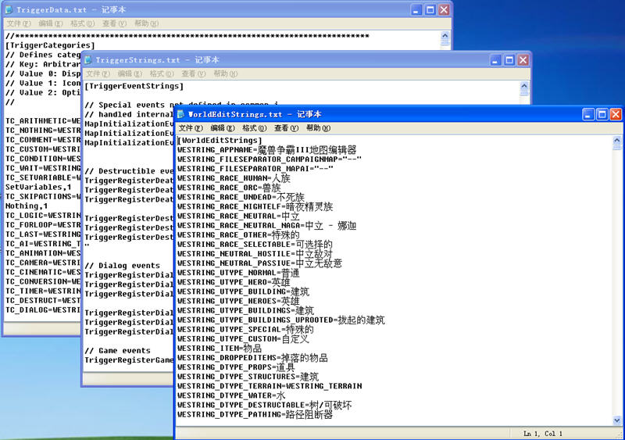Click the WESTRING_DROPPEDITEMS line

click(x=252, y=358)
